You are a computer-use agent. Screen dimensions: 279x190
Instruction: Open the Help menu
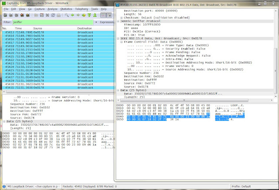104,9
